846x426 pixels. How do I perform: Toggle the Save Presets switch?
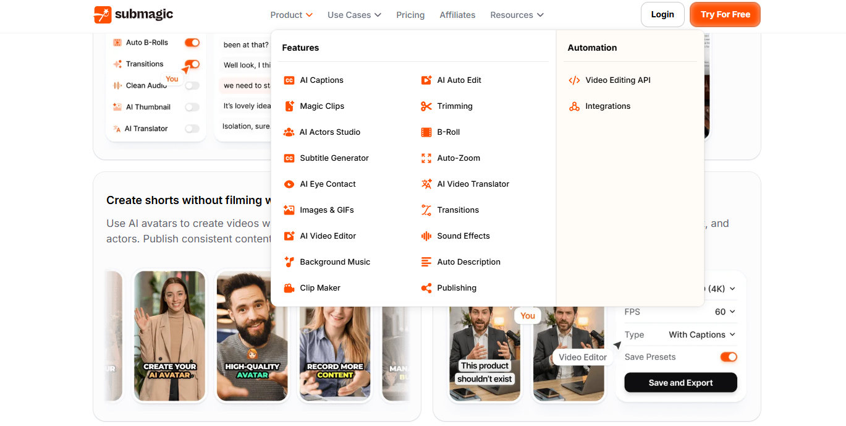point(729,357)
